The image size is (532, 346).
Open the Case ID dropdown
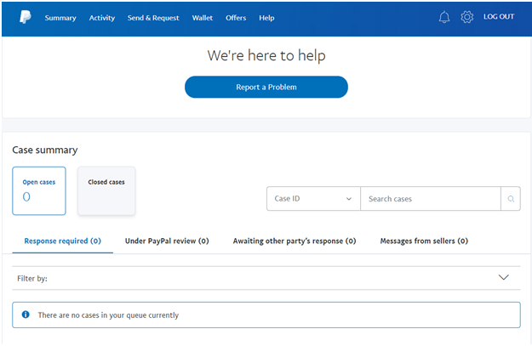(313, 199)
